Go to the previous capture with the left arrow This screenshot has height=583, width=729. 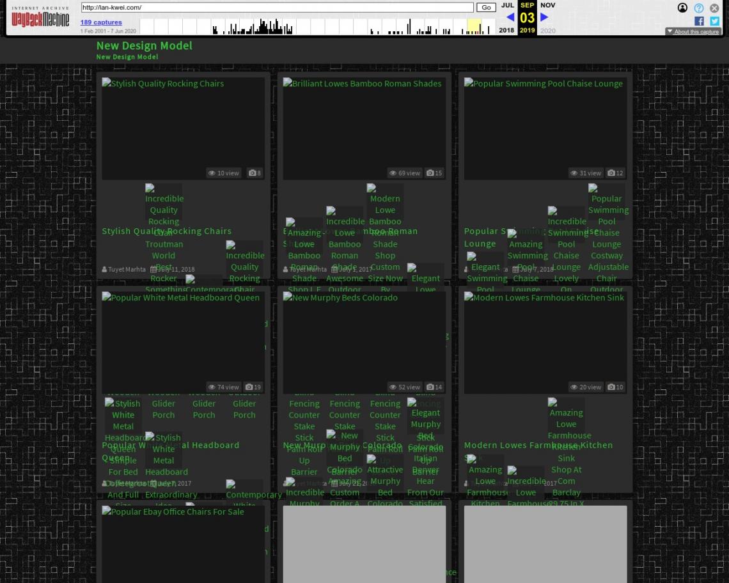click(x=510, y=17)
